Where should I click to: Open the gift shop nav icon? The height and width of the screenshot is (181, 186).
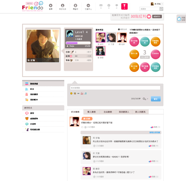point(75,6)
